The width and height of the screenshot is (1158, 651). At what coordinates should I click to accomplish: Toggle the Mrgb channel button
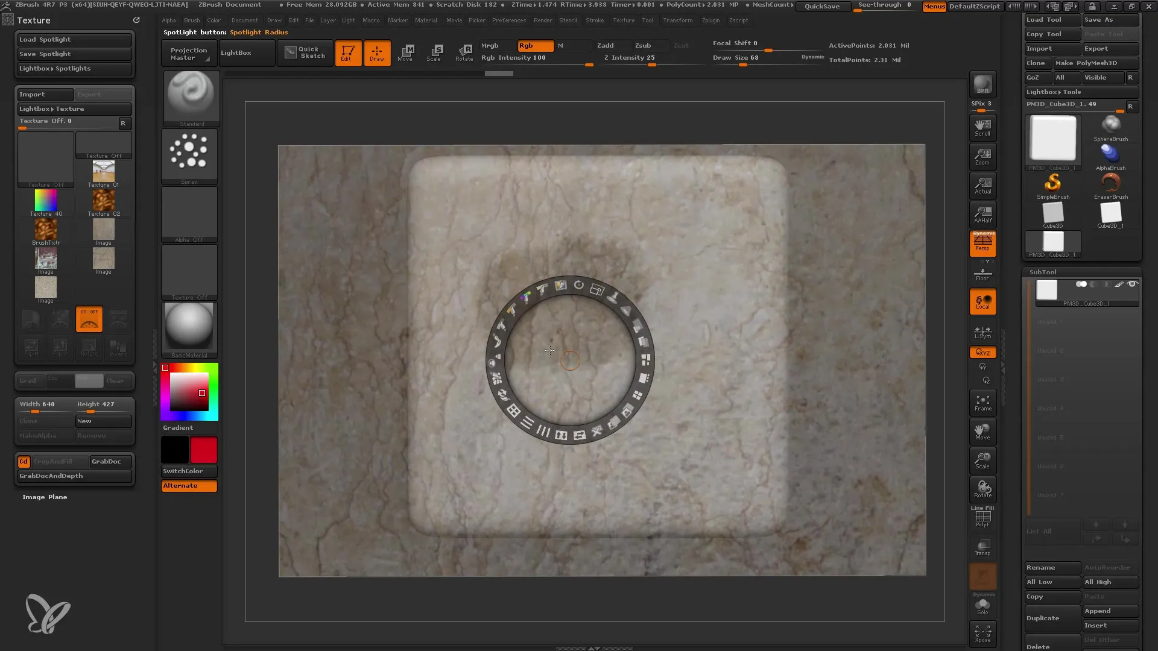coord(497,46)
